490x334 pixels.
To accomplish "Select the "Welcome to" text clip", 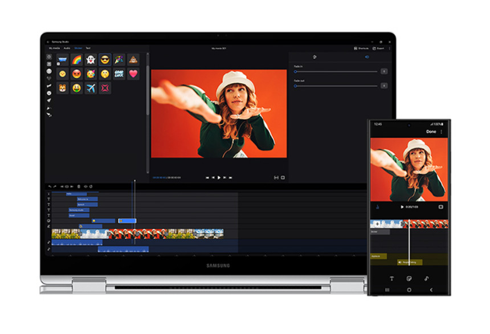I will click(x=88, y=199).
